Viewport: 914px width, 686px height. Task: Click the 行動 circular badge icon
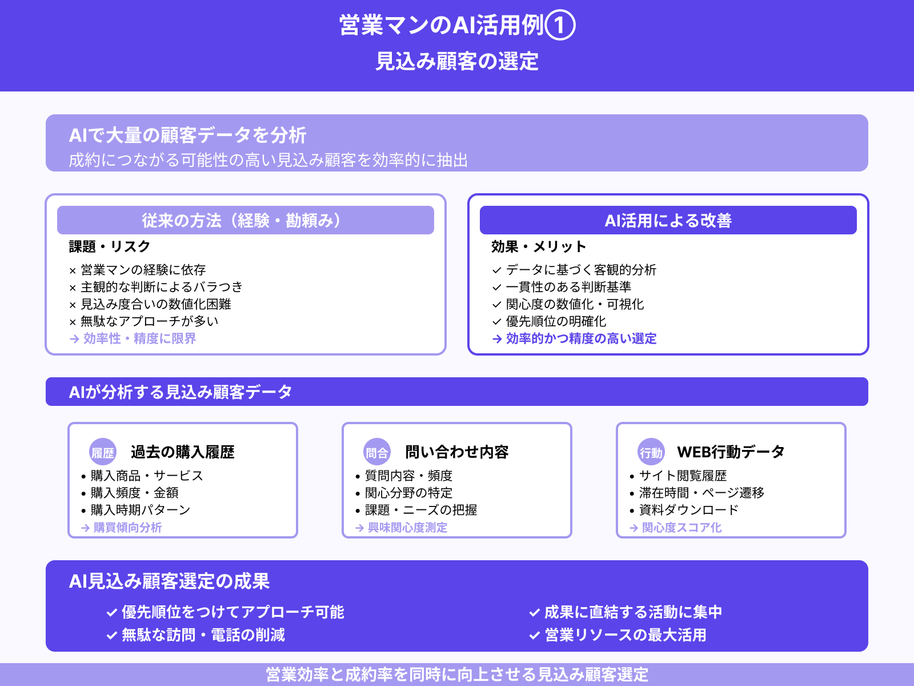[x=651, y=452]
